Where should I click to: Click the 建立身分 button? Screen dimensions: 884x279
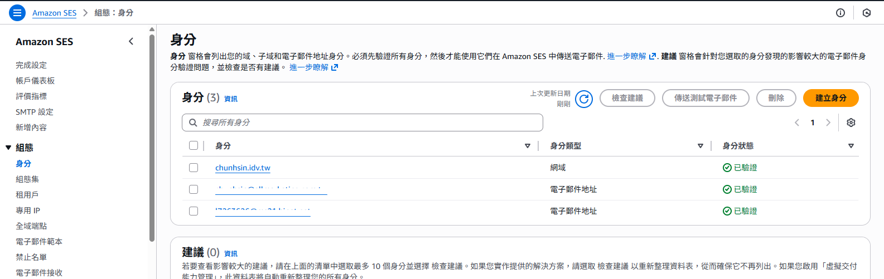(830, 98)
